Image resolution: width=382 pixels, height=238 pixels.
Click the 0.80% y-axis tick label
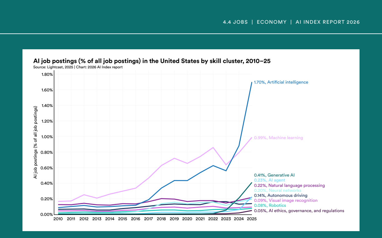tap(47, 152)
